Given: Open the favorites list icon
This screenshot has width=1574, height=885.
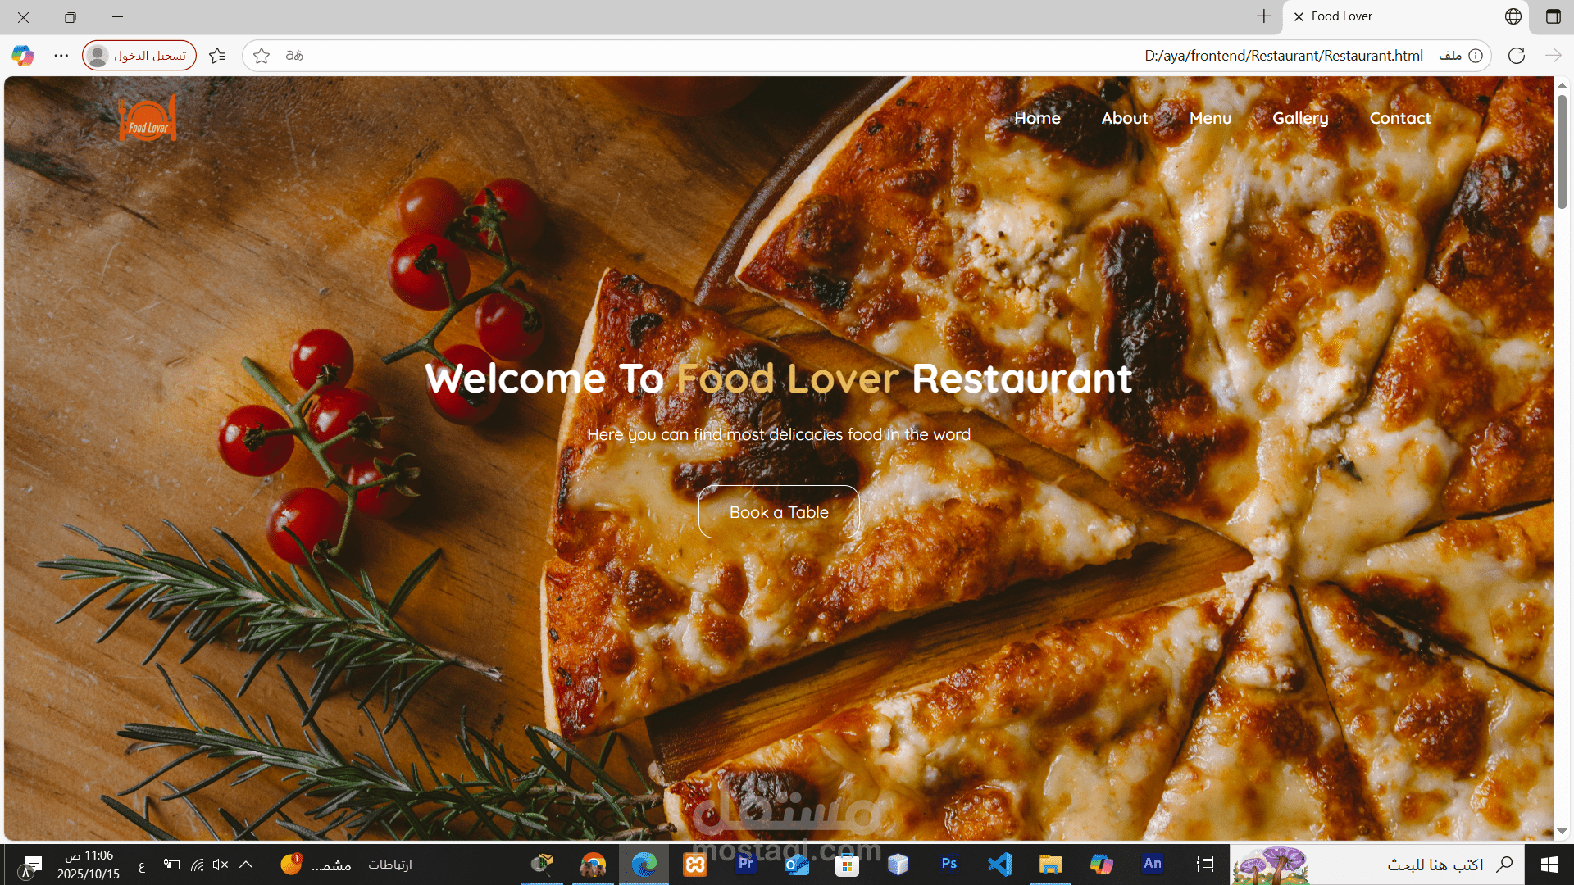Looking at the screenshot, I should [x=217, y=56].
